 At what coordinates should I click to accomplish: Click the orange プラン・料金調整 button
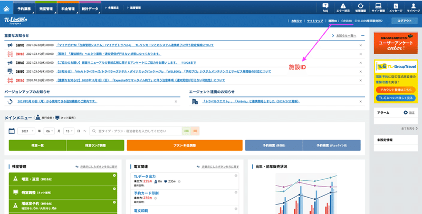coord(185,145)
